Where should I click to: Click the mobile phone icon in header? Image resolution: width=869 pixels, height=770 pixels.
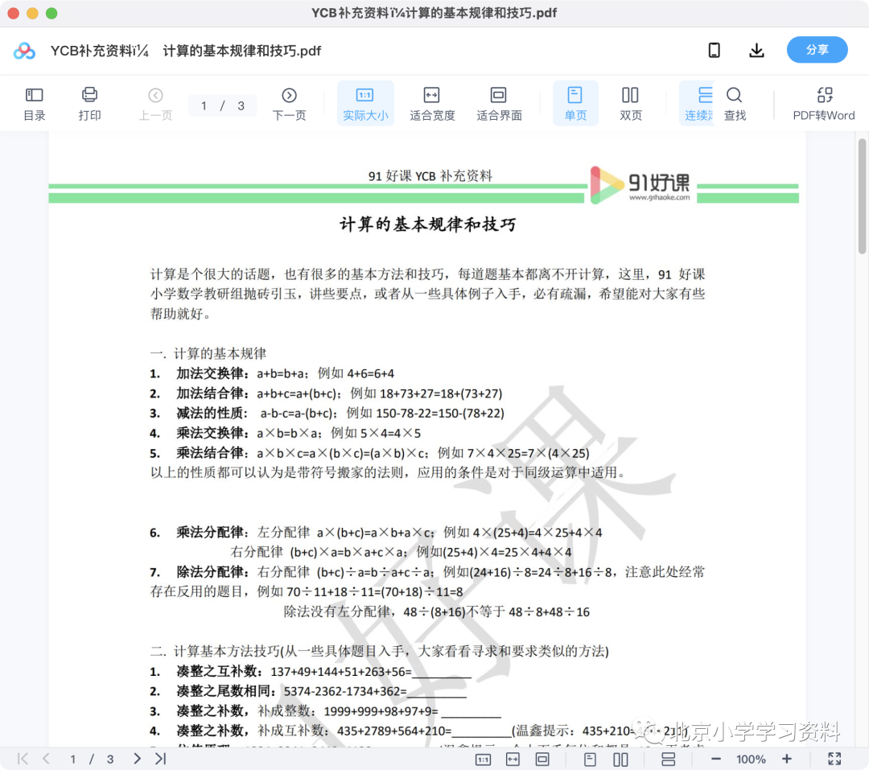[715, 51]
